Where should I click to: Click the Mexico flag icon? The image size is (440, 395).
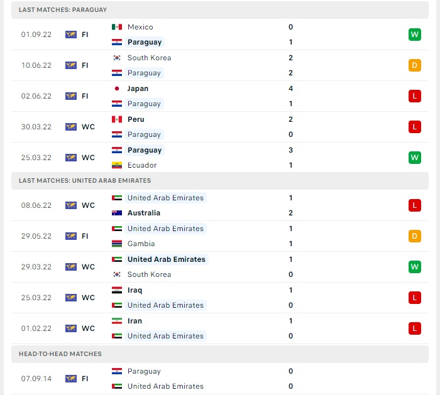[117, 27]
